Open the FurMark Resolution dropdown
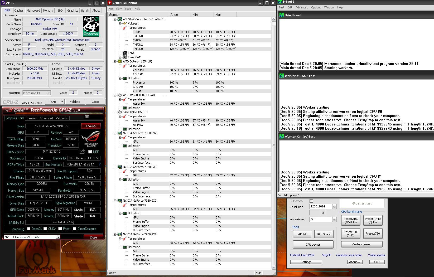Viewport: 434px width, 277px height. click(334, 207)
